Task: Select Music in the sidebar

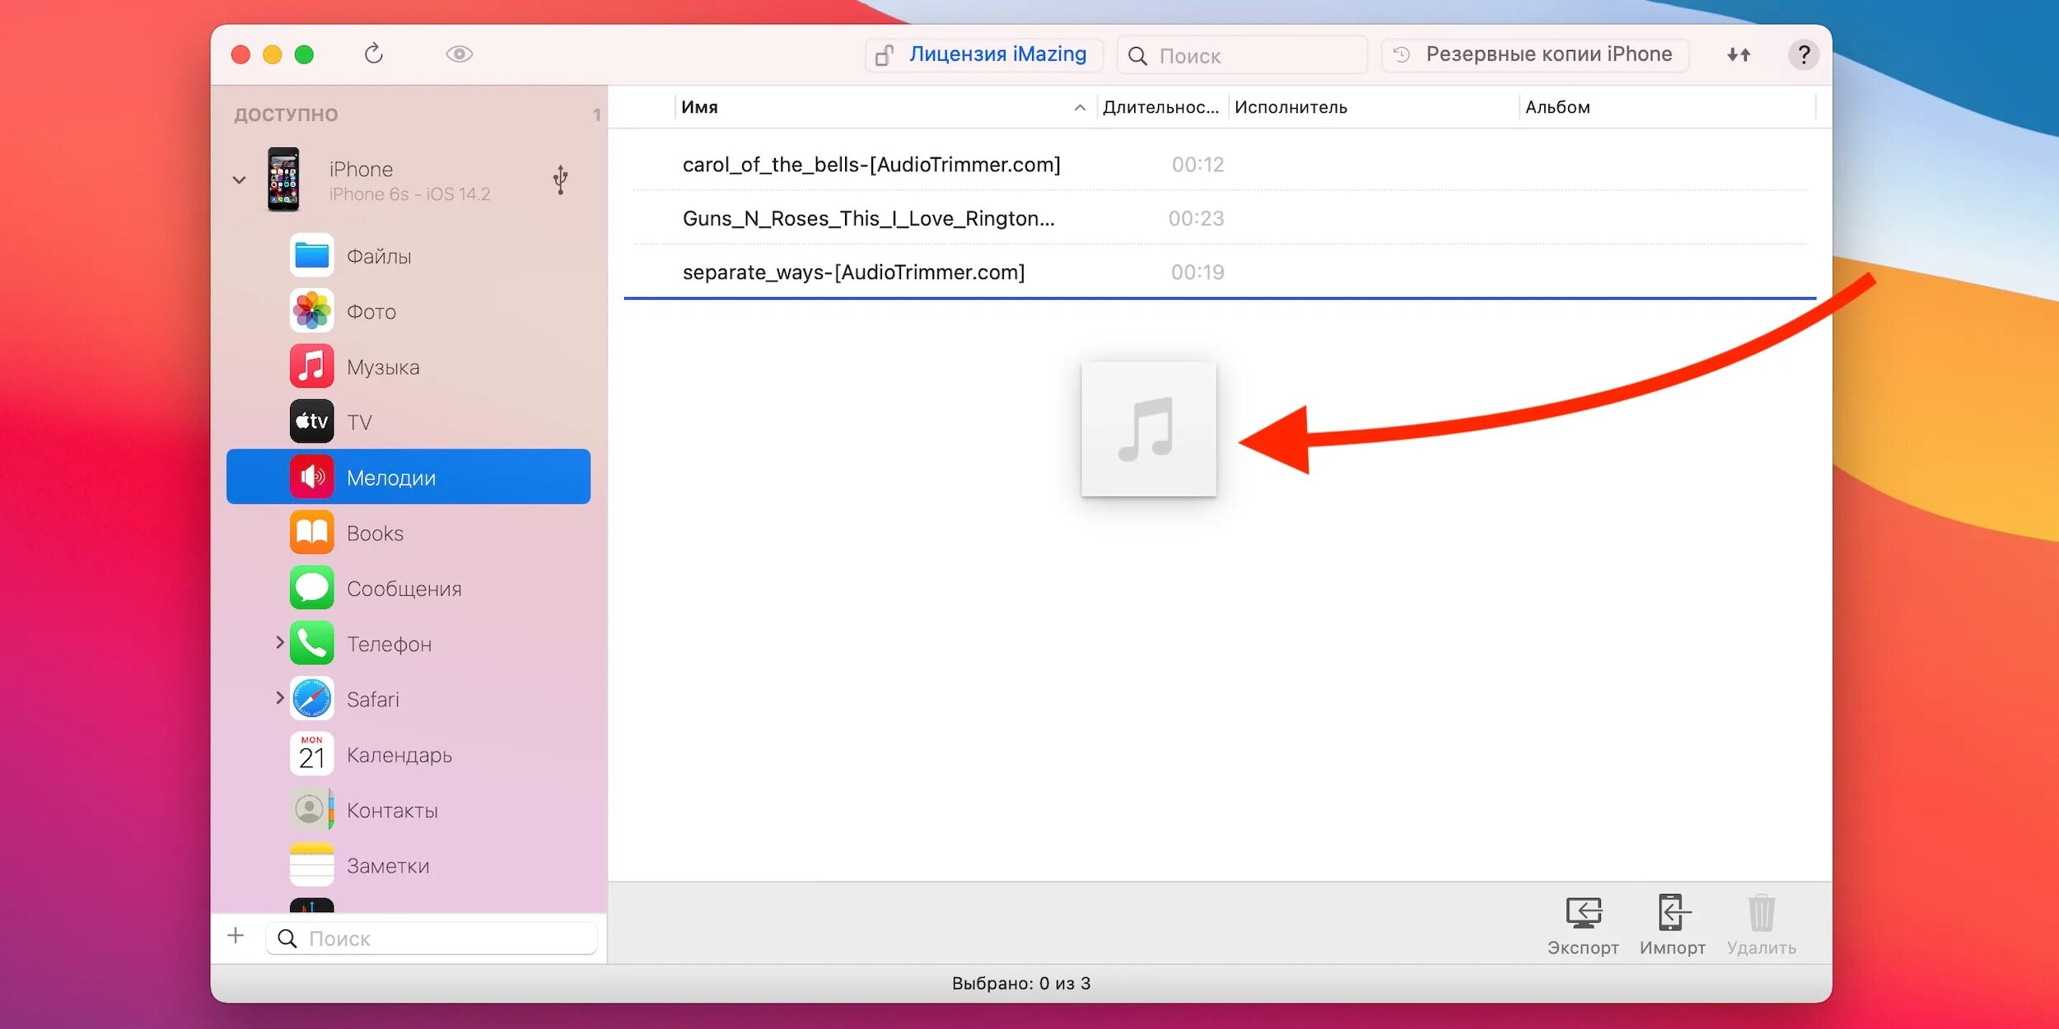Action: tap(382, 367)
